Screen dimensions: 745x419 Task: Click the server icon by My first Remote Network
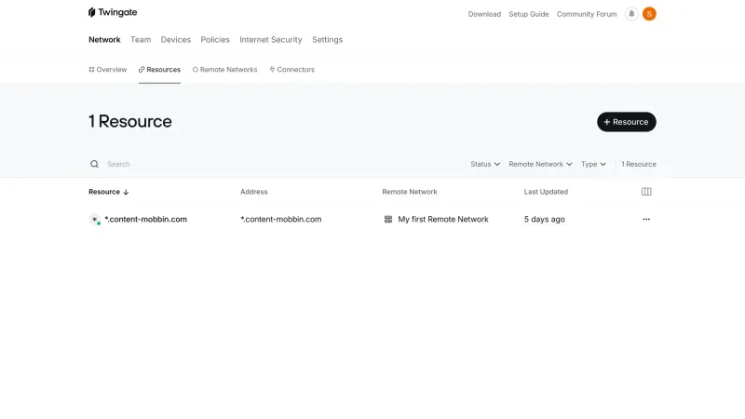point(388,219)
